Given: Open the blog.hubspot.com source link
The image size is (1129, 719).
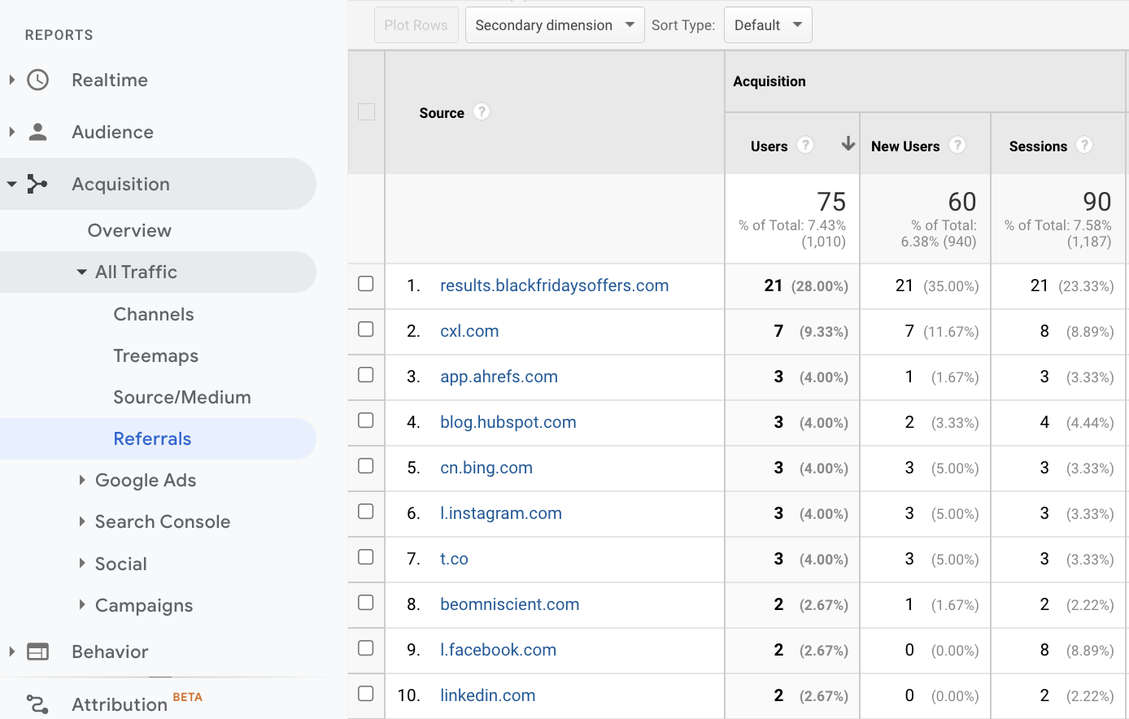Looking at the screenshot, I should pos(508,422).
